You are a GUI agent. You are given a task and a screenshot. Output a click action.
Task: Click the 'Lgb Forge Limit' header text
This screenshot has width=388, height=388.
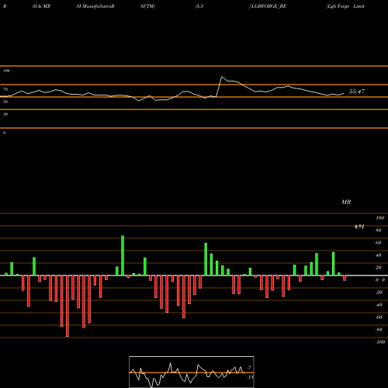pos(345,6)
